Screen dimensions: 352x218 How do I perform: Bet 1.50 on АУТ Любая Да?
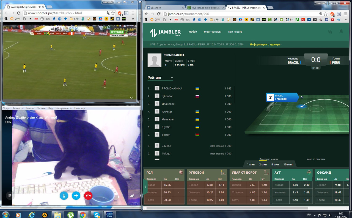(x=295, y=185)
